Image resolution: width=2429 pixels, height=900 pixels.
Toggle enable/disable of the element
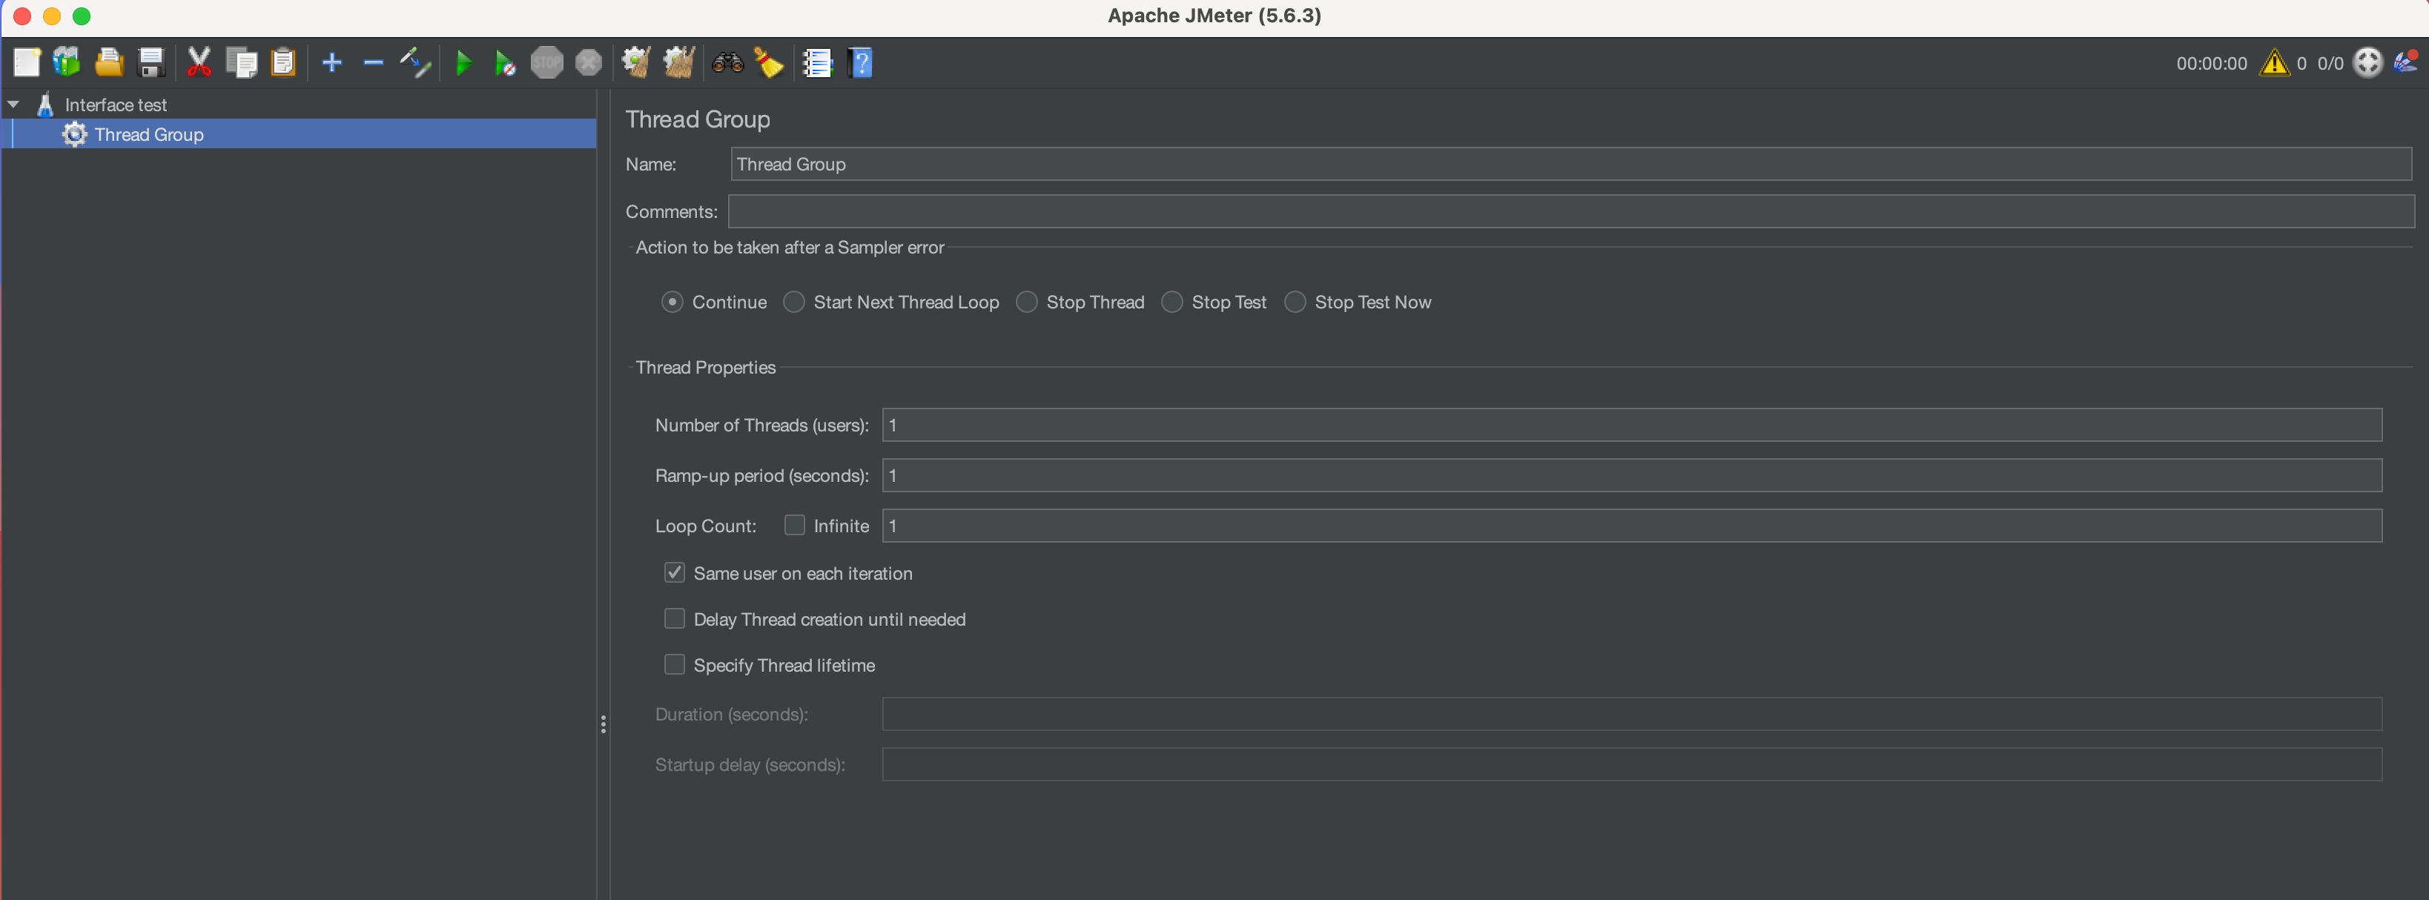(415, 63)
